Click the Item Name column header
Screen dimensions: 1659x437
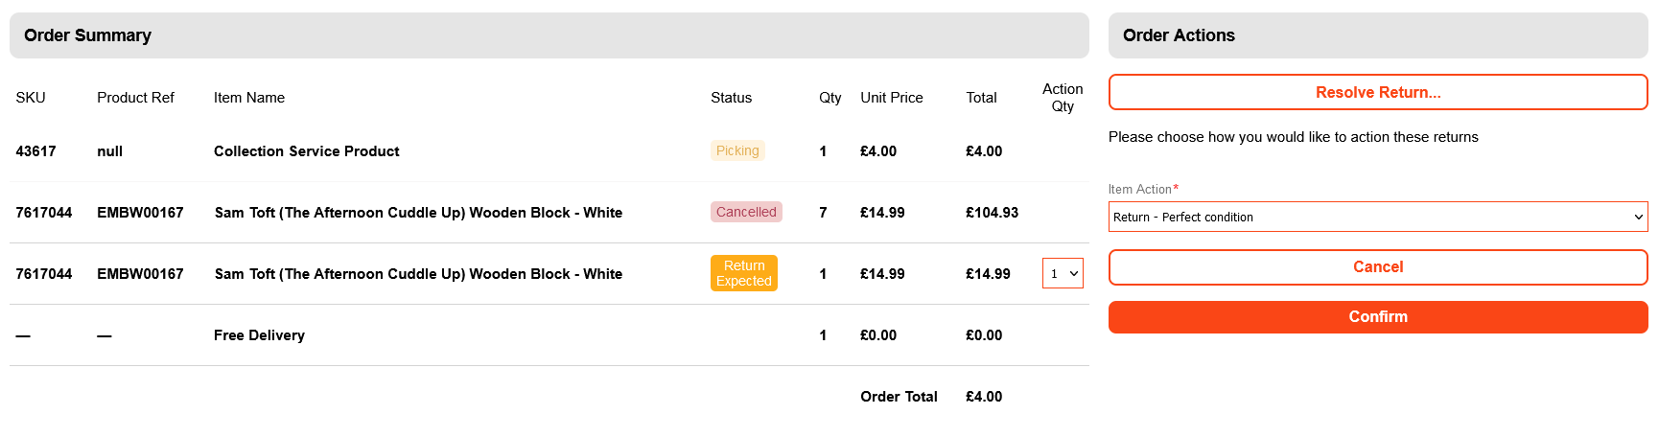tap(248, 98)
